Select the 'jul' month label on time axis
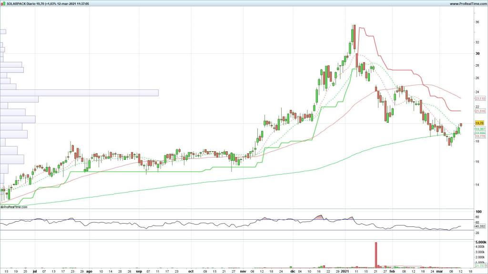The height and width of the screenshot is (274, 488). (x=35, y=270)
